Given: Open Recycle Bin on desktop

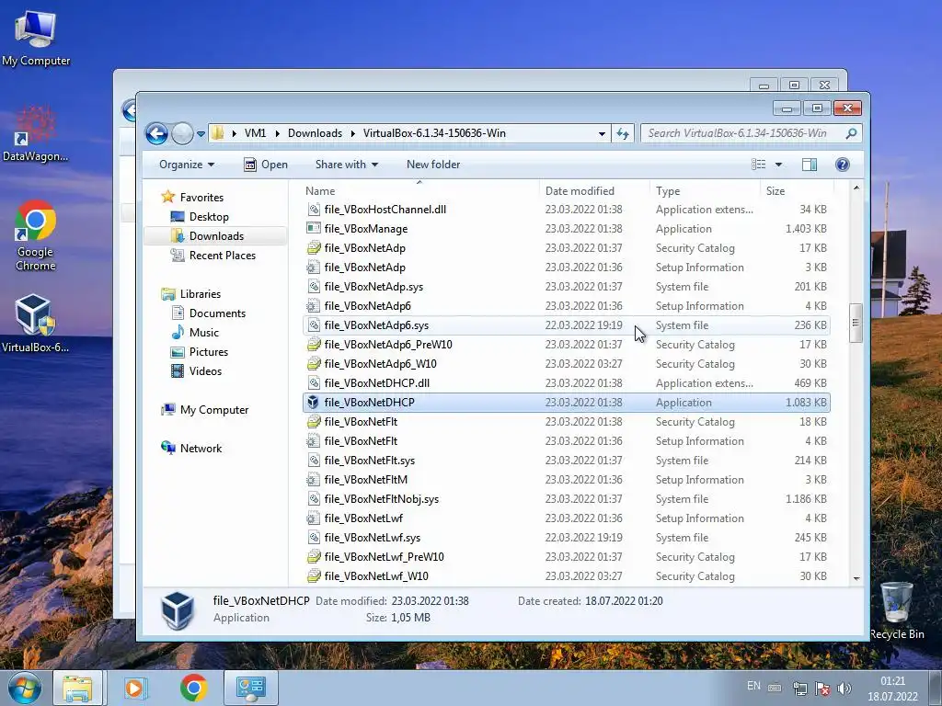Looking at the screenshot, I should pos(896,610).
